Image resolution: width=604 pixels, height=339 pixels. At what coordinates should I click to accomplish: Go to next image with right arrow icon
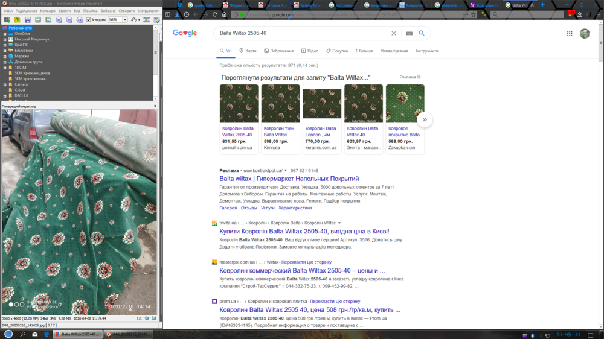48,20
